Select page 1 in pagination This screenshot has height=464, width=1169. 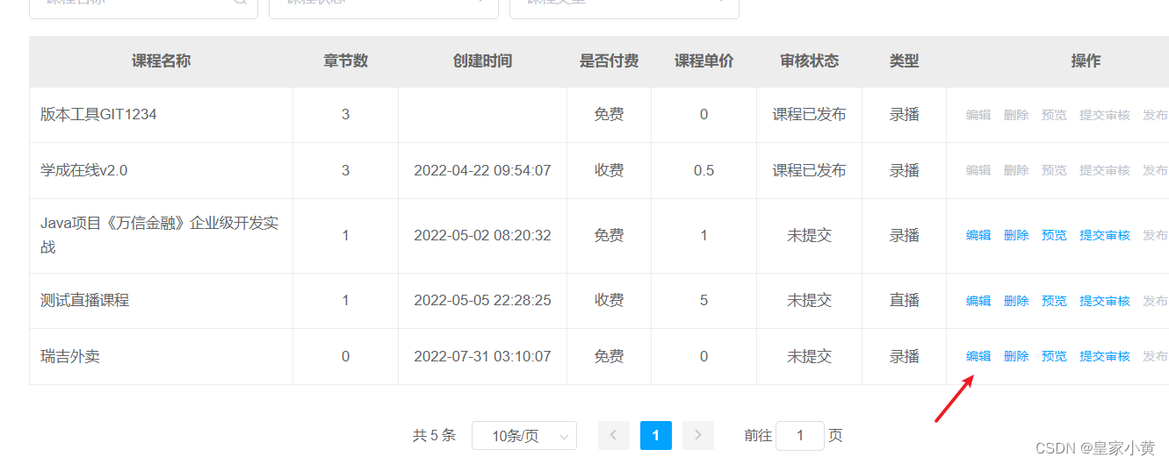(x=656, y=435)
